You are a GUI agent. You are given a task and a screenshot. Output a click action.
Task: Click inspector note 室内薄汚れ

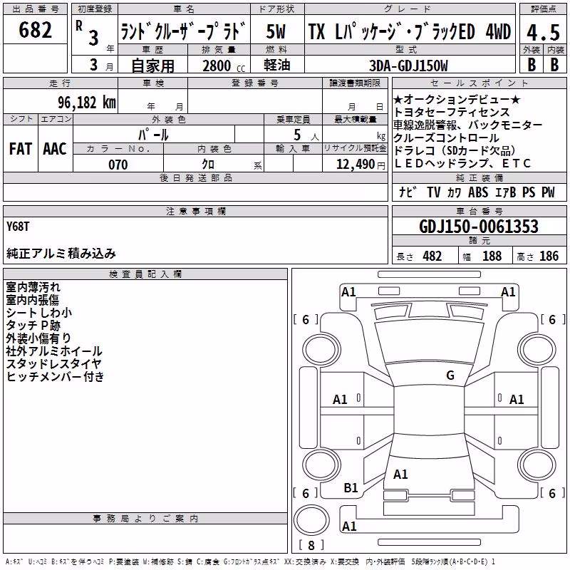pyautogui.click(x=33, y=287)
